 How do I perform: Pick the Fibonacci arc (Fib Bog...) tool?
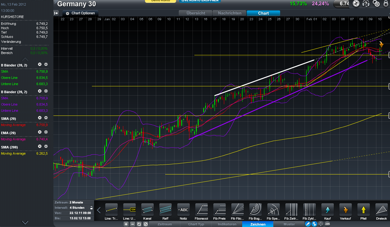[x=256, y=210]
